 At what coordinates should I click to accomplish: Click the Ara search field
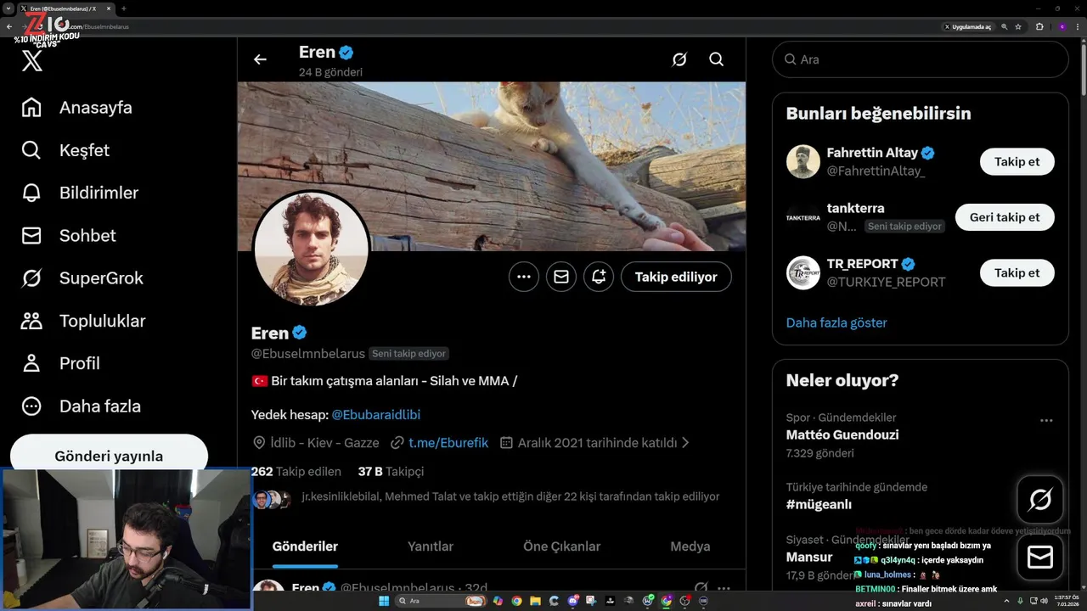920,59
